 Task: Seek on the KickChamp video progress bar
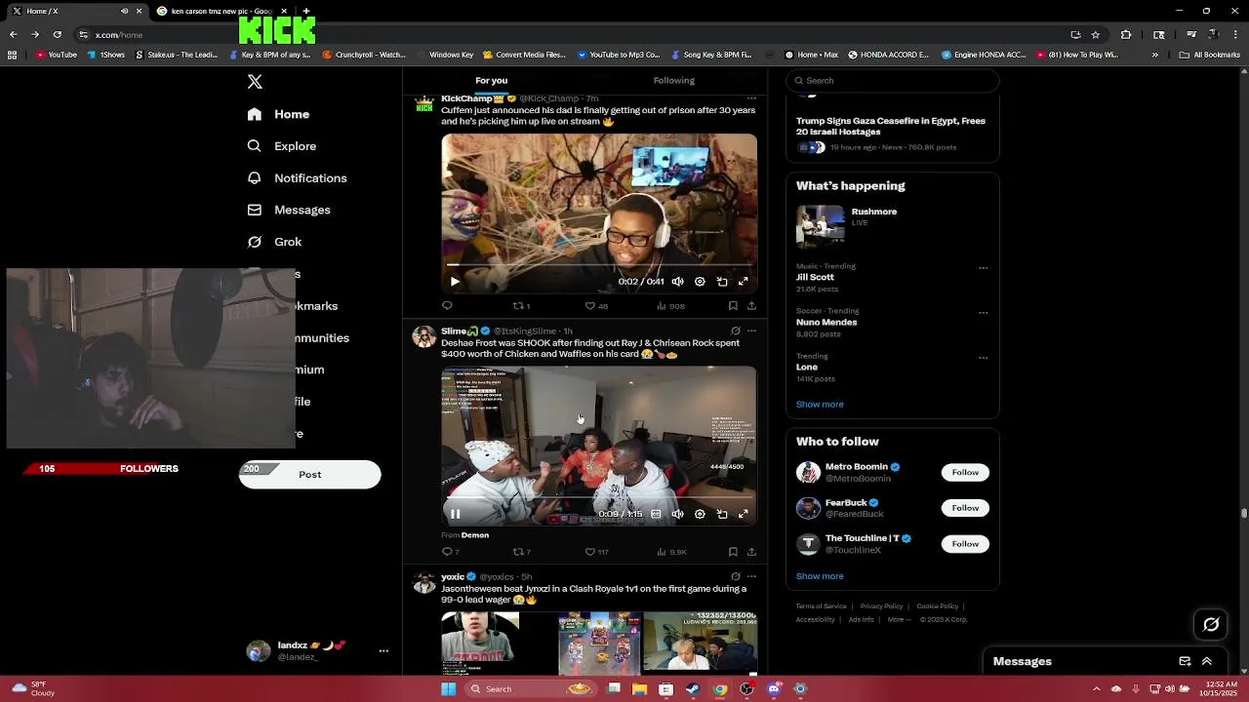click(599, 264)
